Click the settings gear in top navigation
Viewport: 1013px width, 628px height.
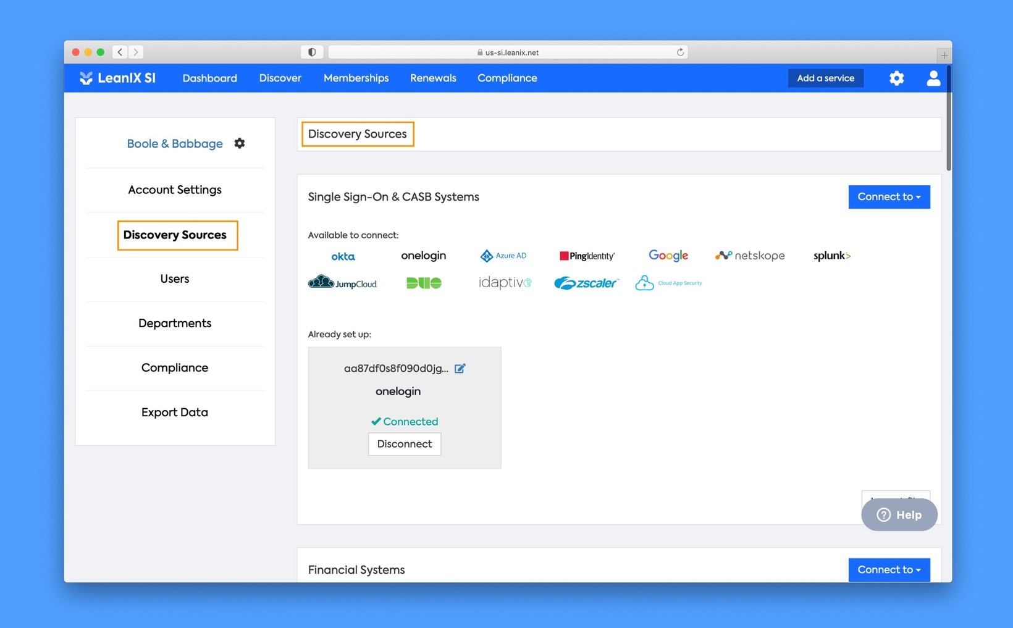pyautogui.click(x=896, y=78)
